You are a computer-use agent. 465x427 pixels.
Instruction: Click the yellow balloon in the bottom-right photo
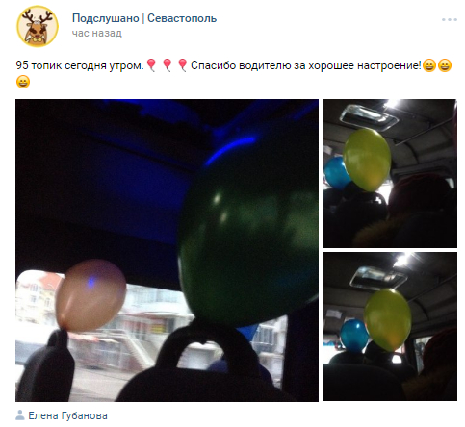pos(388,319)
